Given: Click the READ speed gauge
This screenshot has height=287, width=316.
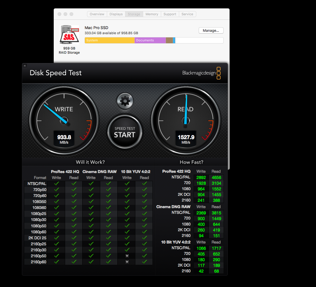Looking at the screenshot, I should tap(186, 121).
